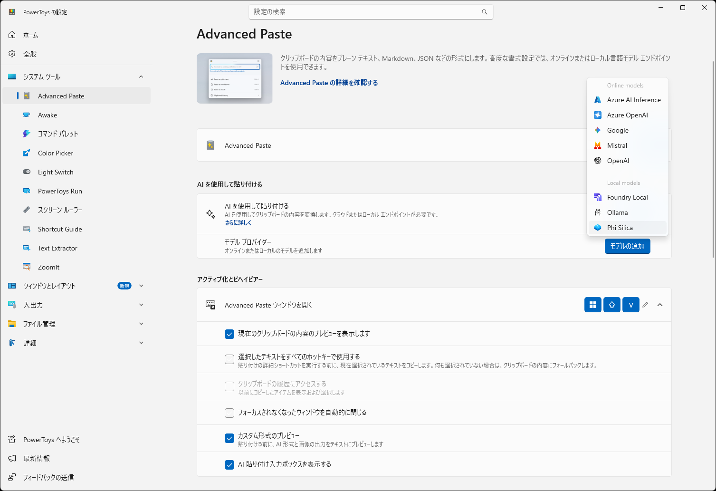
Task: Choose Ollama as the model provider
Action: [628, 212]
